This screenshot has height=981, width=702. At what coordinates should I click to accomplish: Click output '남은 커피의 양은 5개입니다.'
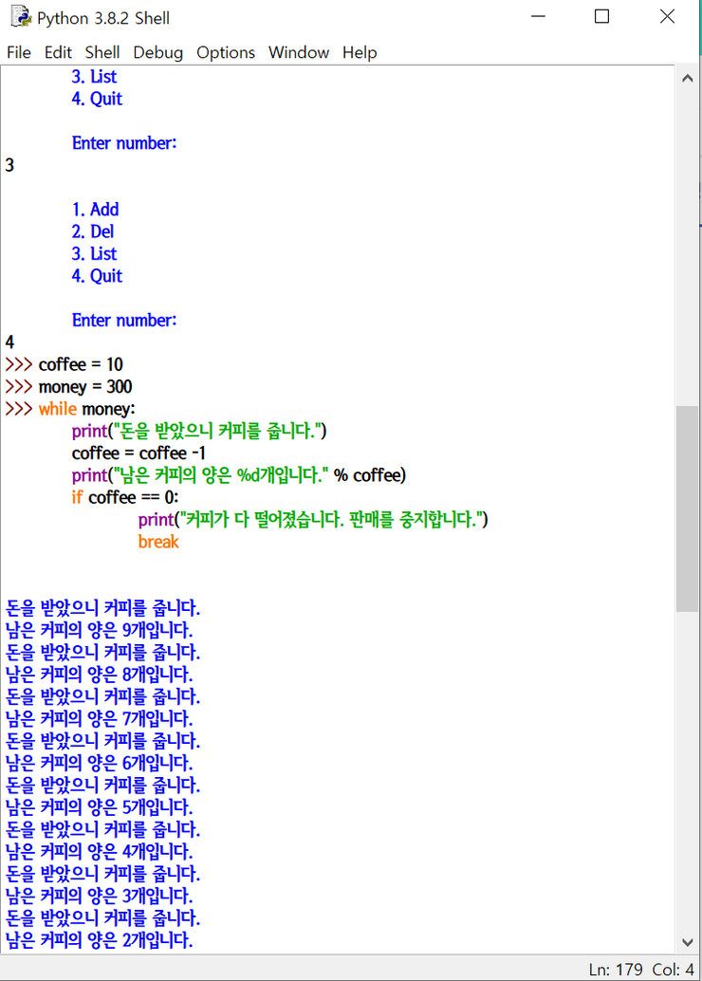click(99, 807)
